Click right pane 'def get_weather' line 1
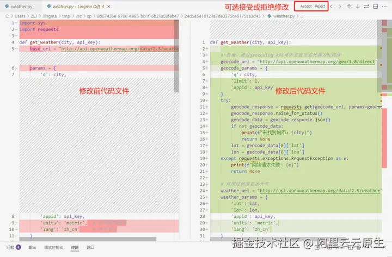The width and height of the screenshot is (392, 257). point(250,42)
